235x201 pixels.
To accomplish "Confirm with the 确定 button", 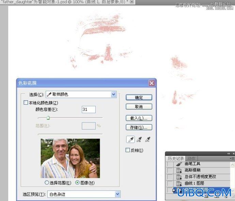I will [139, 97].
